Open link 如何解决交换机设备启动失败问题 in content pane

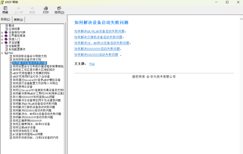(98, 37)
